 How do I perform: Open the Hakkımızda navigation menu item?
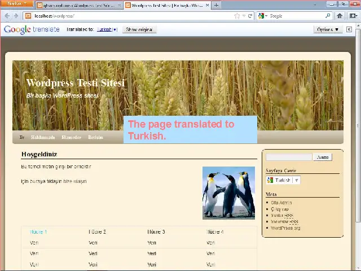pos(43,137)
